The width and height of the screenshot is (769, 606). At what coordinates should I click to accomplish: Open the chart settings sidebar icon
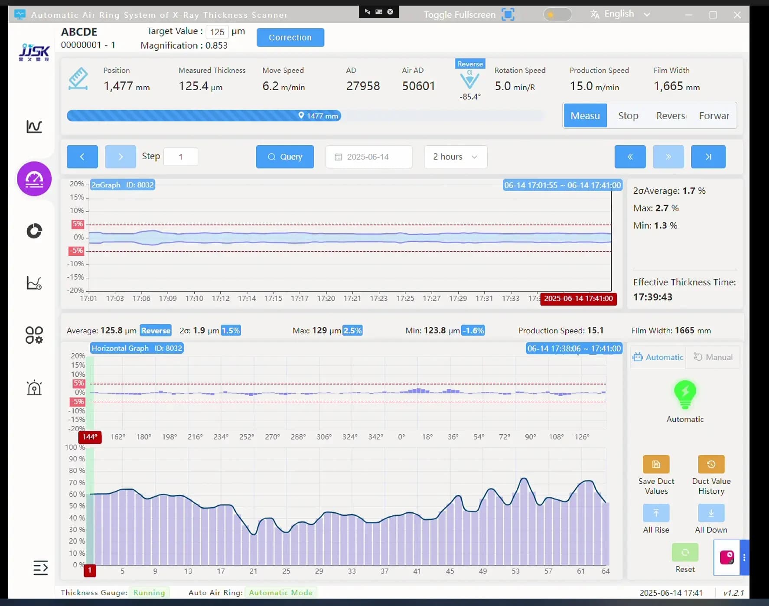coord(34,283)
